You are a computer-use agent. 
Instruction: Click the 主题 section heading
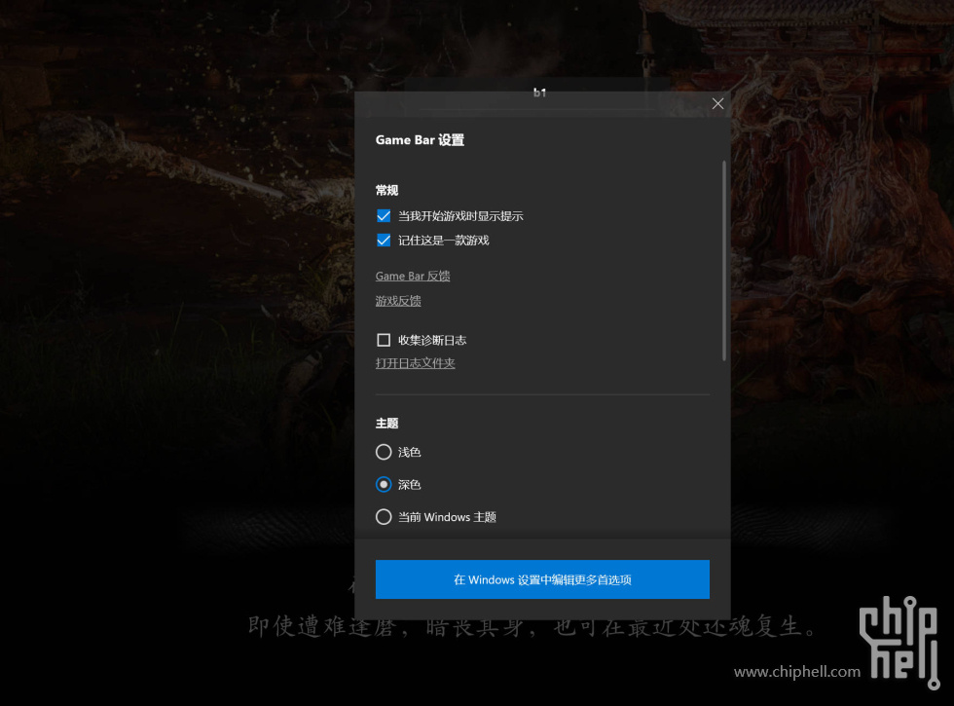pyautogui.click(x=387, y=423)
